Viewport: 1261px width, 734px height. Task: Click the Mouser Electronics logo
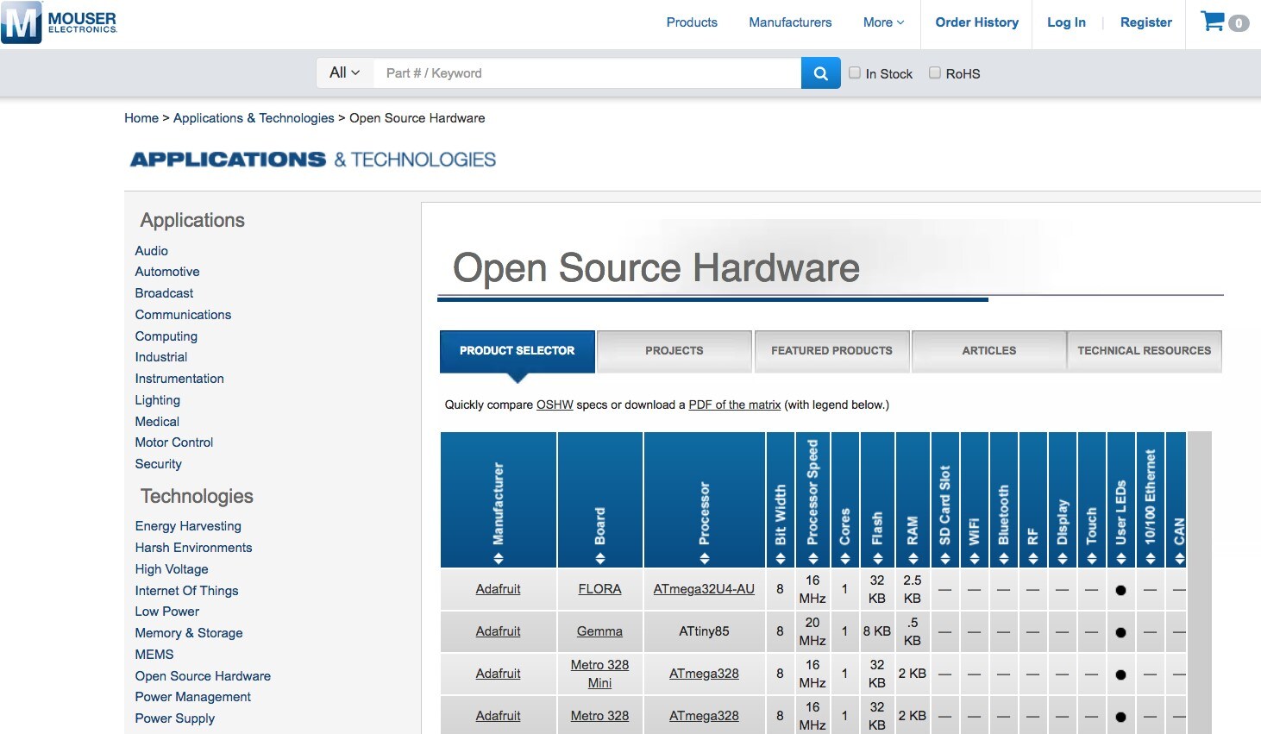tap(59, 23)
